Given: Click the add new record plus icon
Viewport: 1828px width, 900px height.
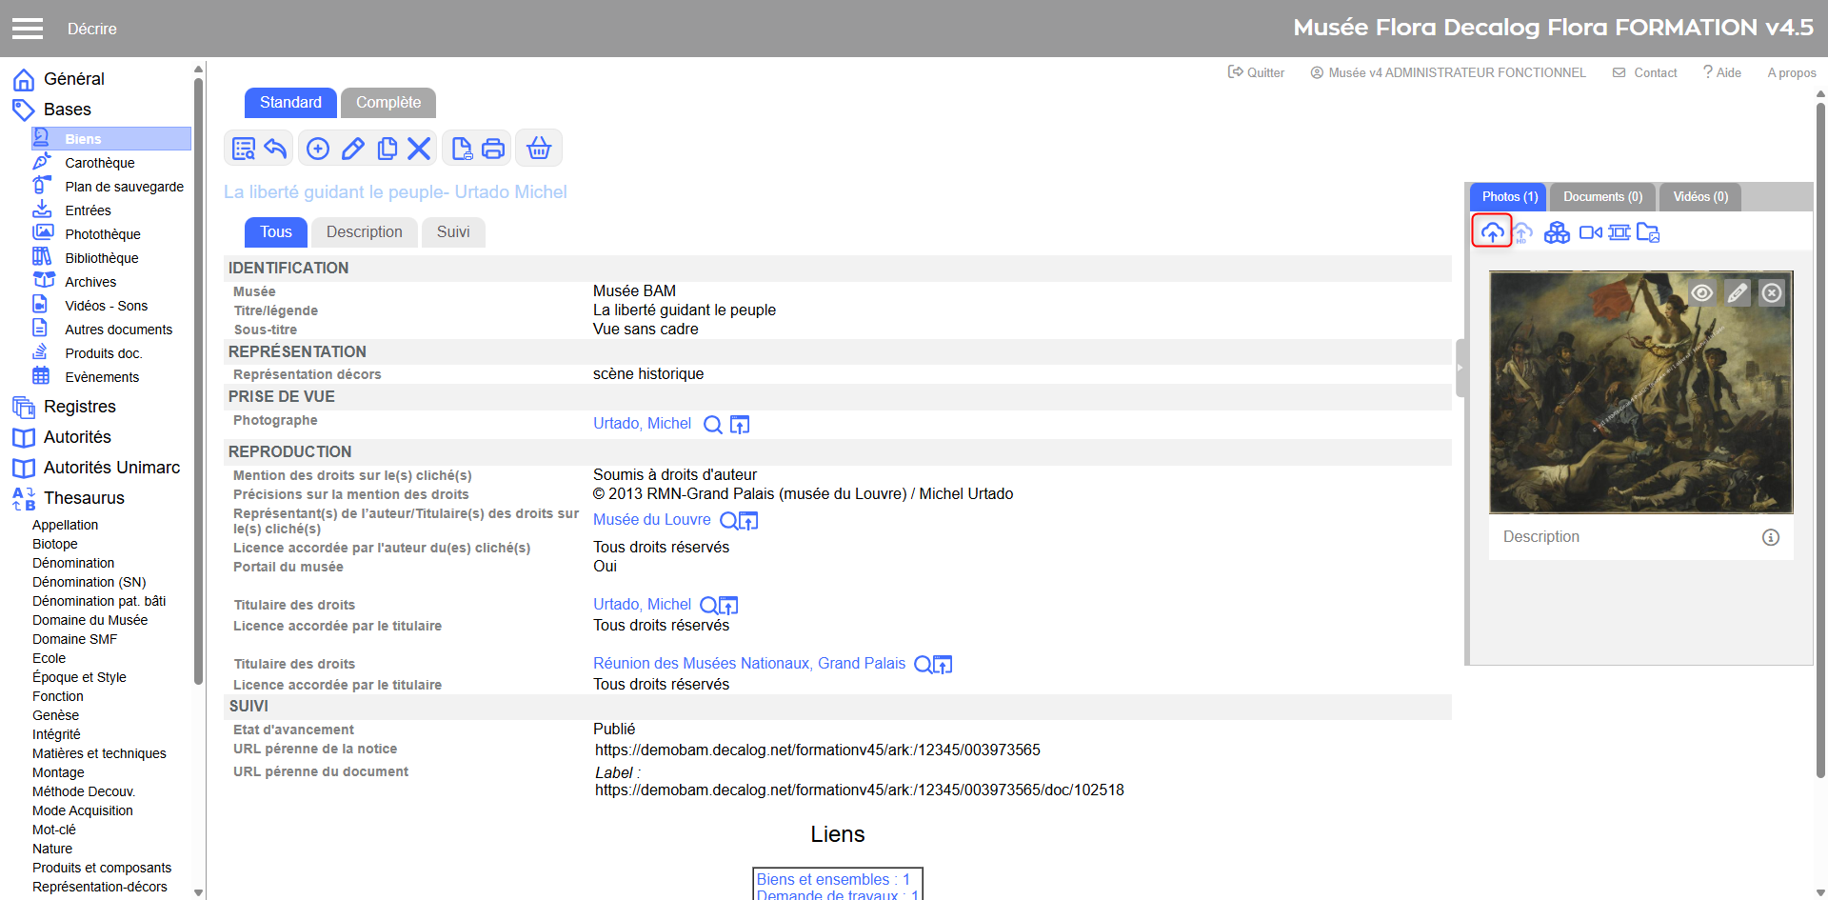Looking at the screenshot, I should 318,149.
